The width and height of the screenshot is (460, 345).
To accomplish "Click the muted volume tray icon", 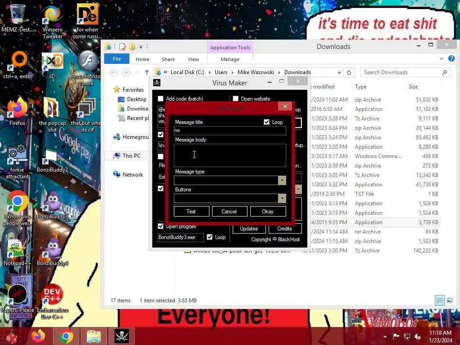I will point(417,336).
